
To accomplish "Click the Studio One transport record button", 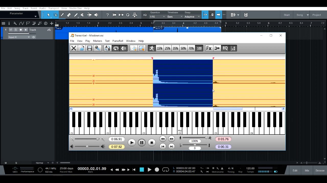I will (x=157, y=170).
